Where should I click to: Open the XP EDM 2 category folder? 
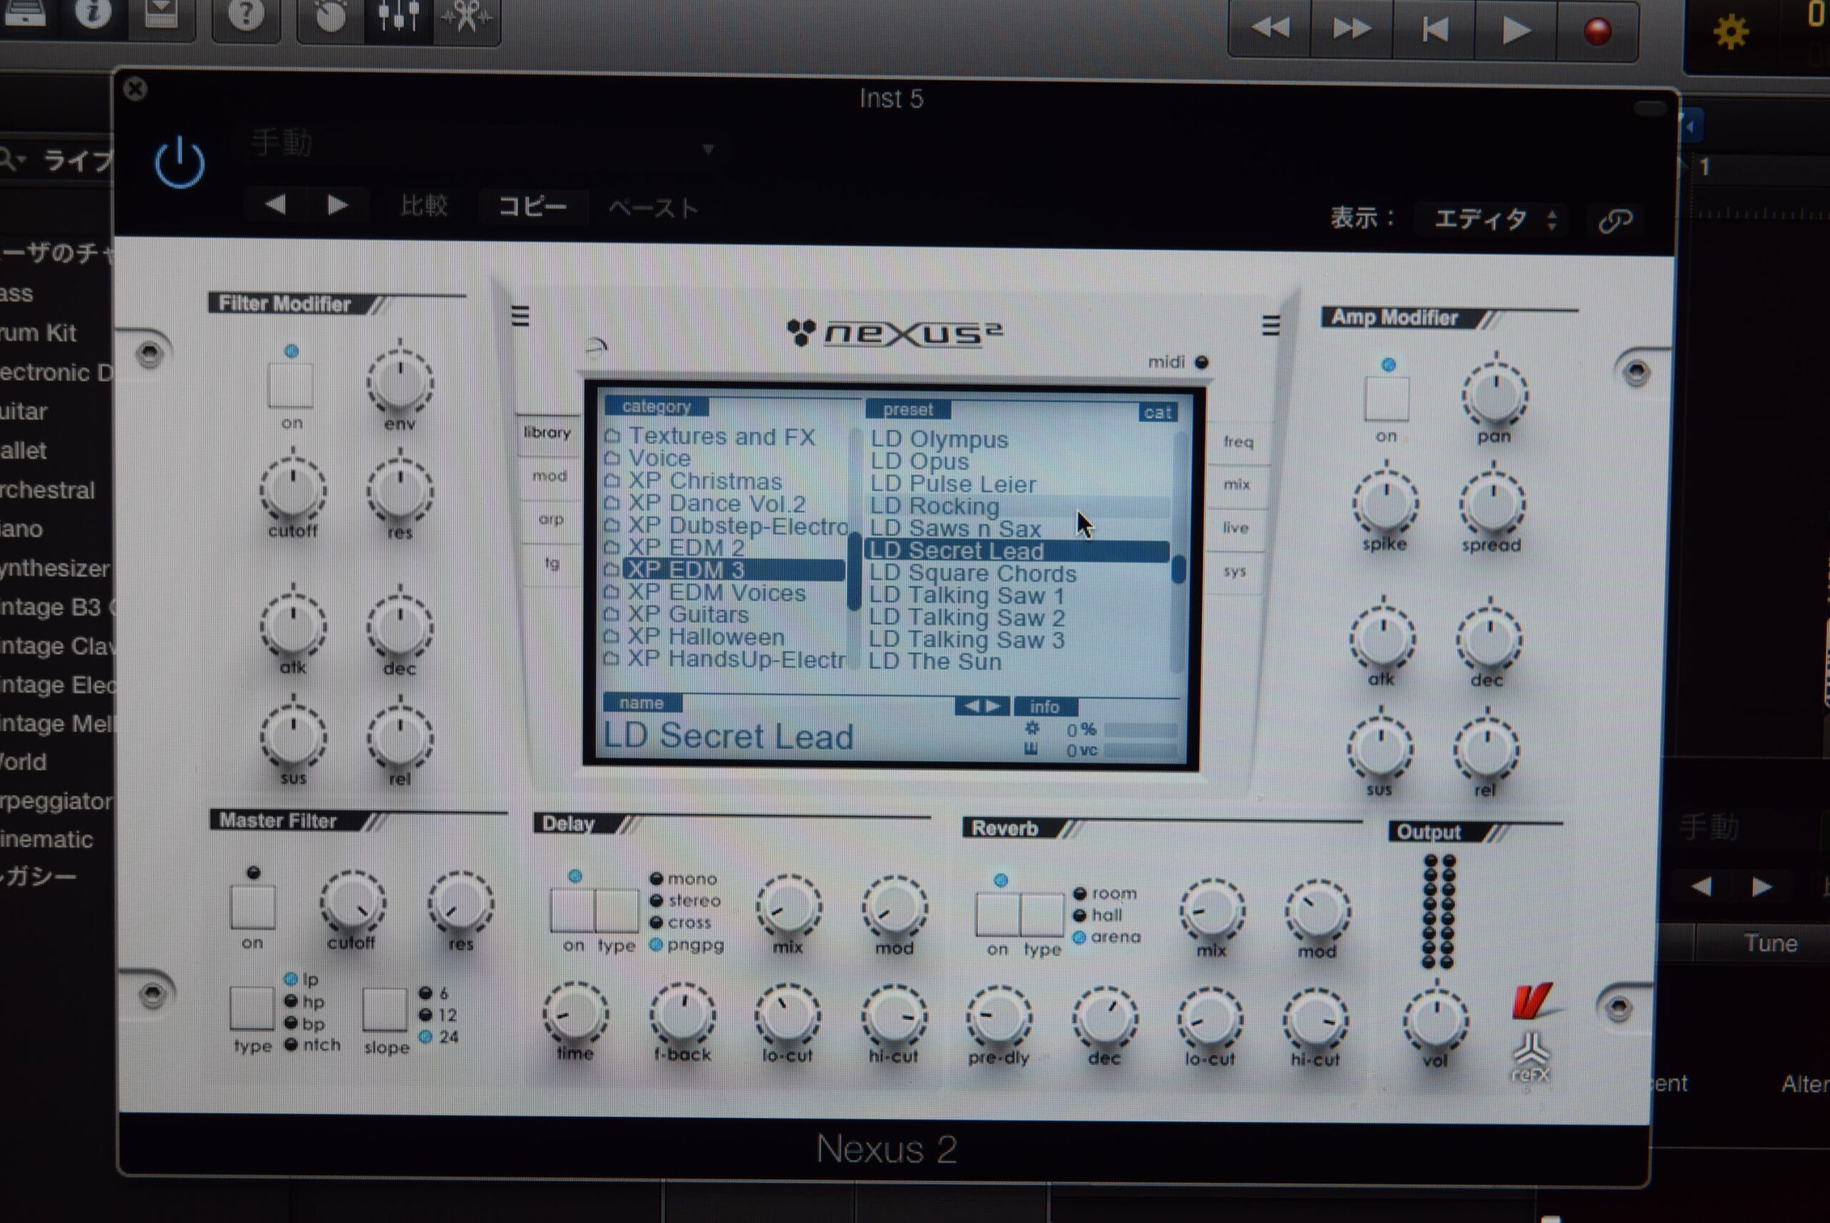point(676,548)
